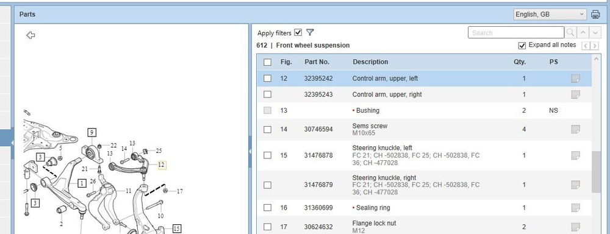This screenshot has height=234, width=610.
Task: Go to previous note arrow
Action: (x=586, y=46)
